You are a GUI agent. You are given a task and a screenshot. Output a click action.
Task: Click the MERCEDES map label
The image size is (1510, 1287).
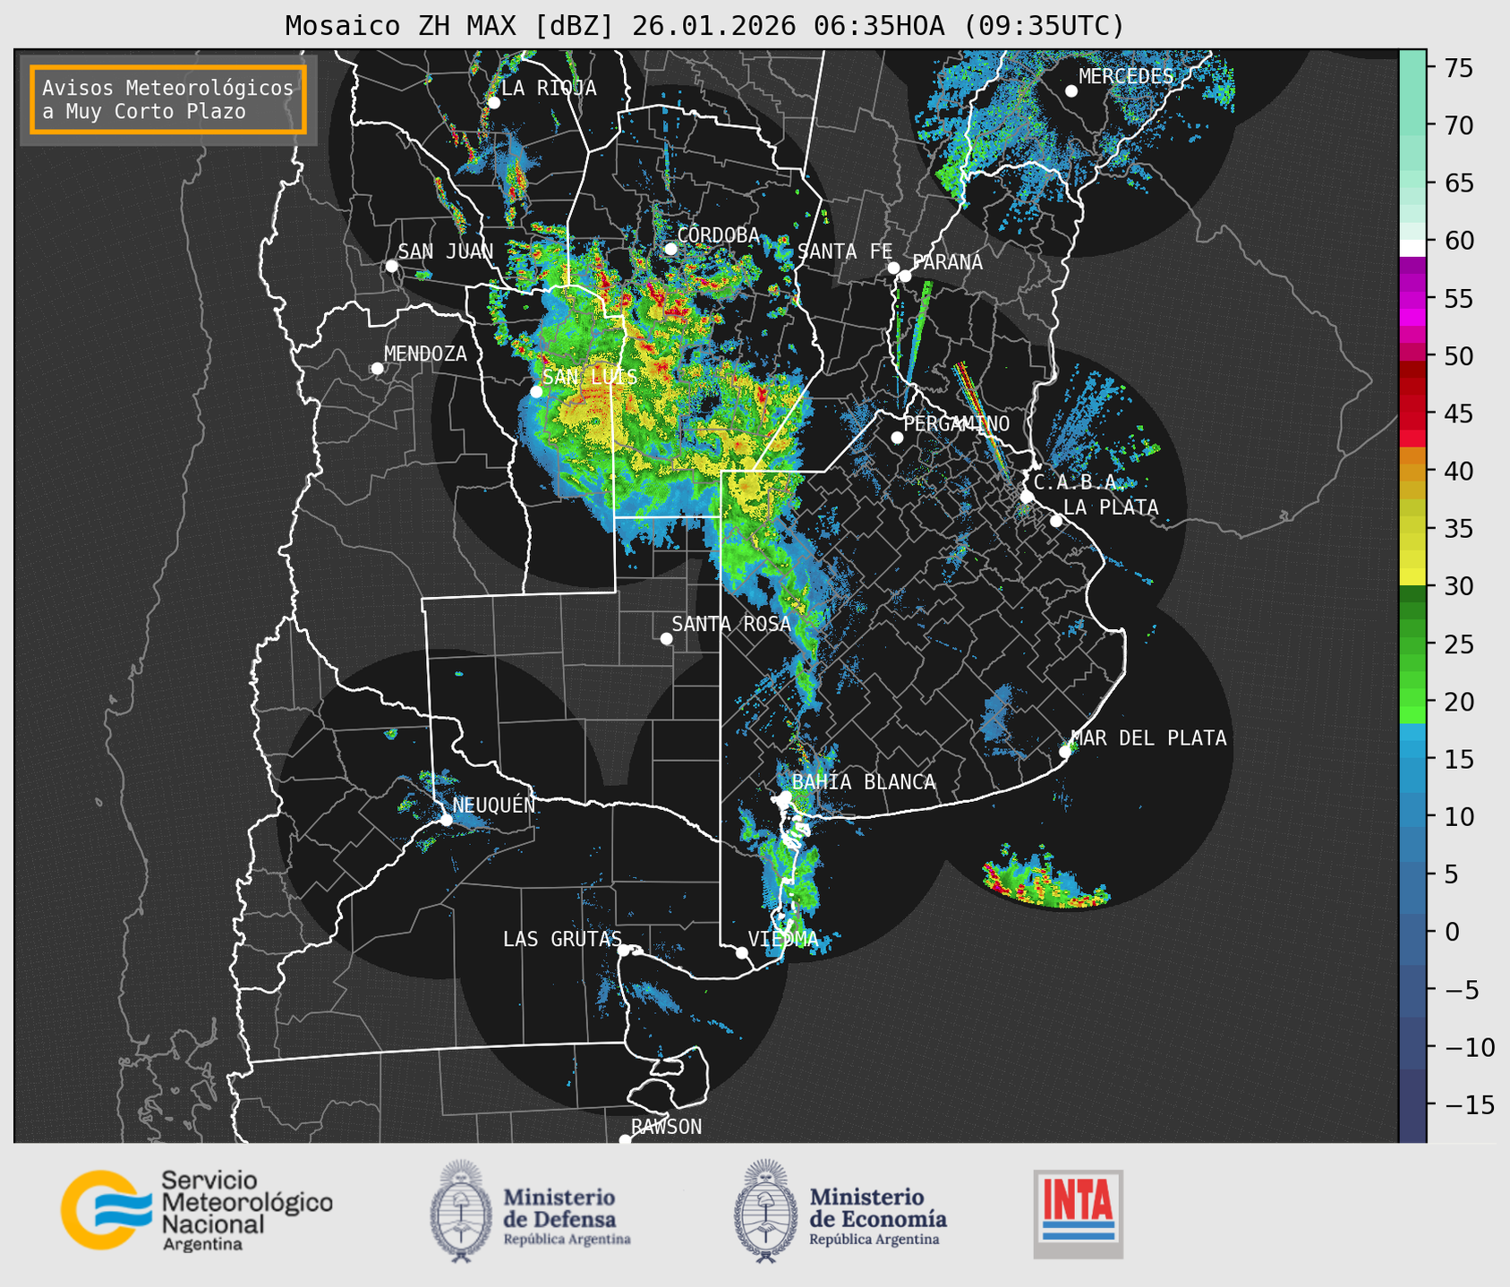(1126, 77)
